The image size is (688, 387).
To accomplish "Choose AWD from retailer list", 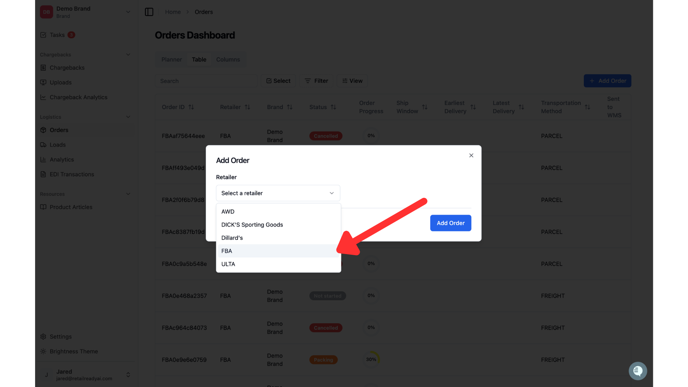I will [x=278, y=212].
